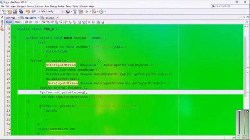This screenshot has height=140, width=250.
Task: Toggle Rectangular Selection mode
Action: pyautogui.click(x=61, y=22)
